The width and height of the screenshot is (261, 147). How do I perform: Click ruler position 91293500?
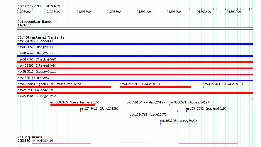pyautogui.click(x=174, y=12)
